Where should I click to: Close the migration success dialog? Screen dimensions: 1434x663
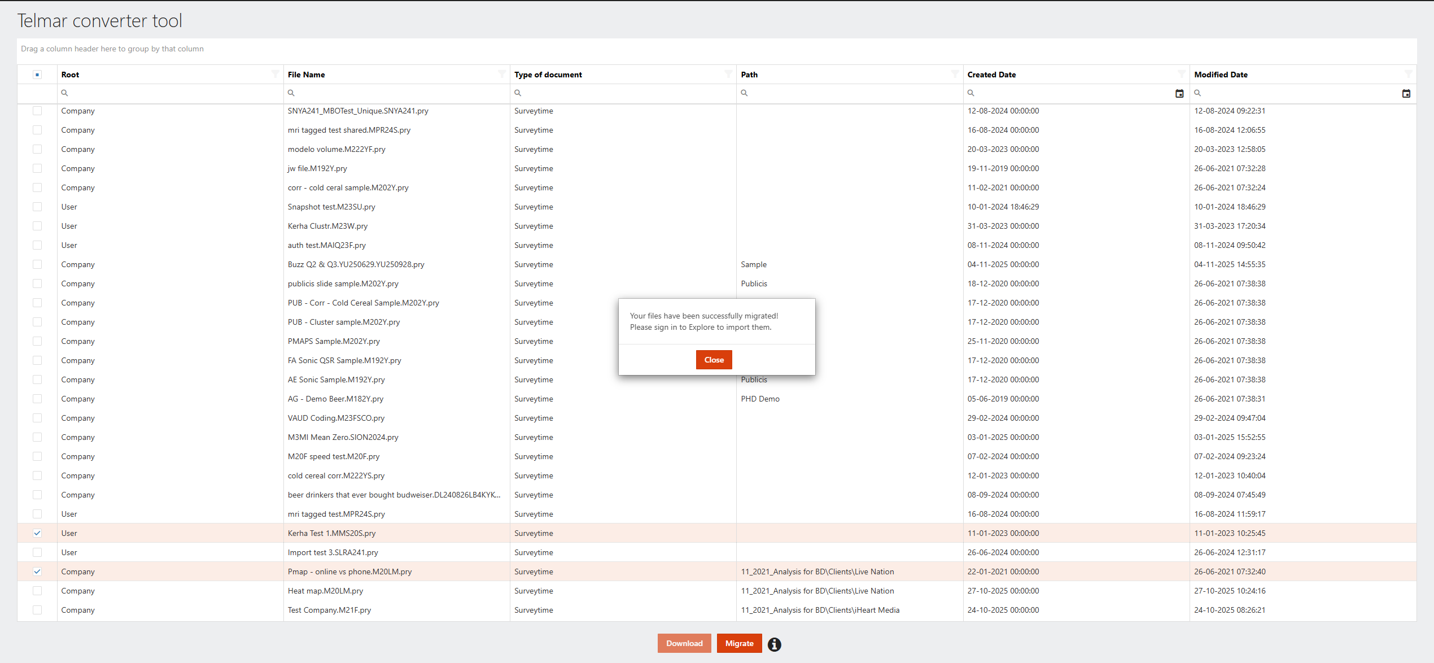click(x=714, y=360)
